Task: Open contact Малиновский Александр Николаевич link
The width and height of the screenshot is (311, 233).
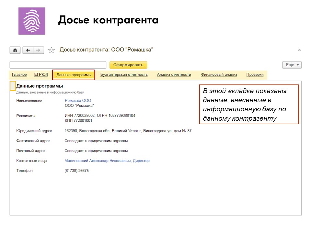Action: pyautogui.click(x=107, y=161)
